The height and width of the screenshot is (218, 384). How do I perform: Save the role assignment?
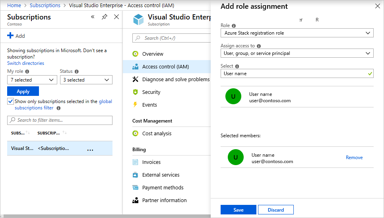239,210
